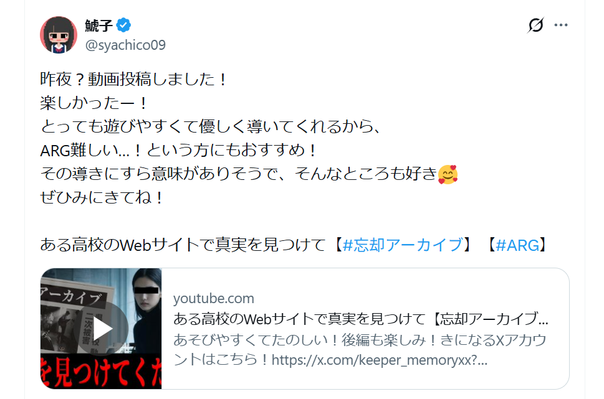Open the Grok explain-post icon

coord(535,25)
